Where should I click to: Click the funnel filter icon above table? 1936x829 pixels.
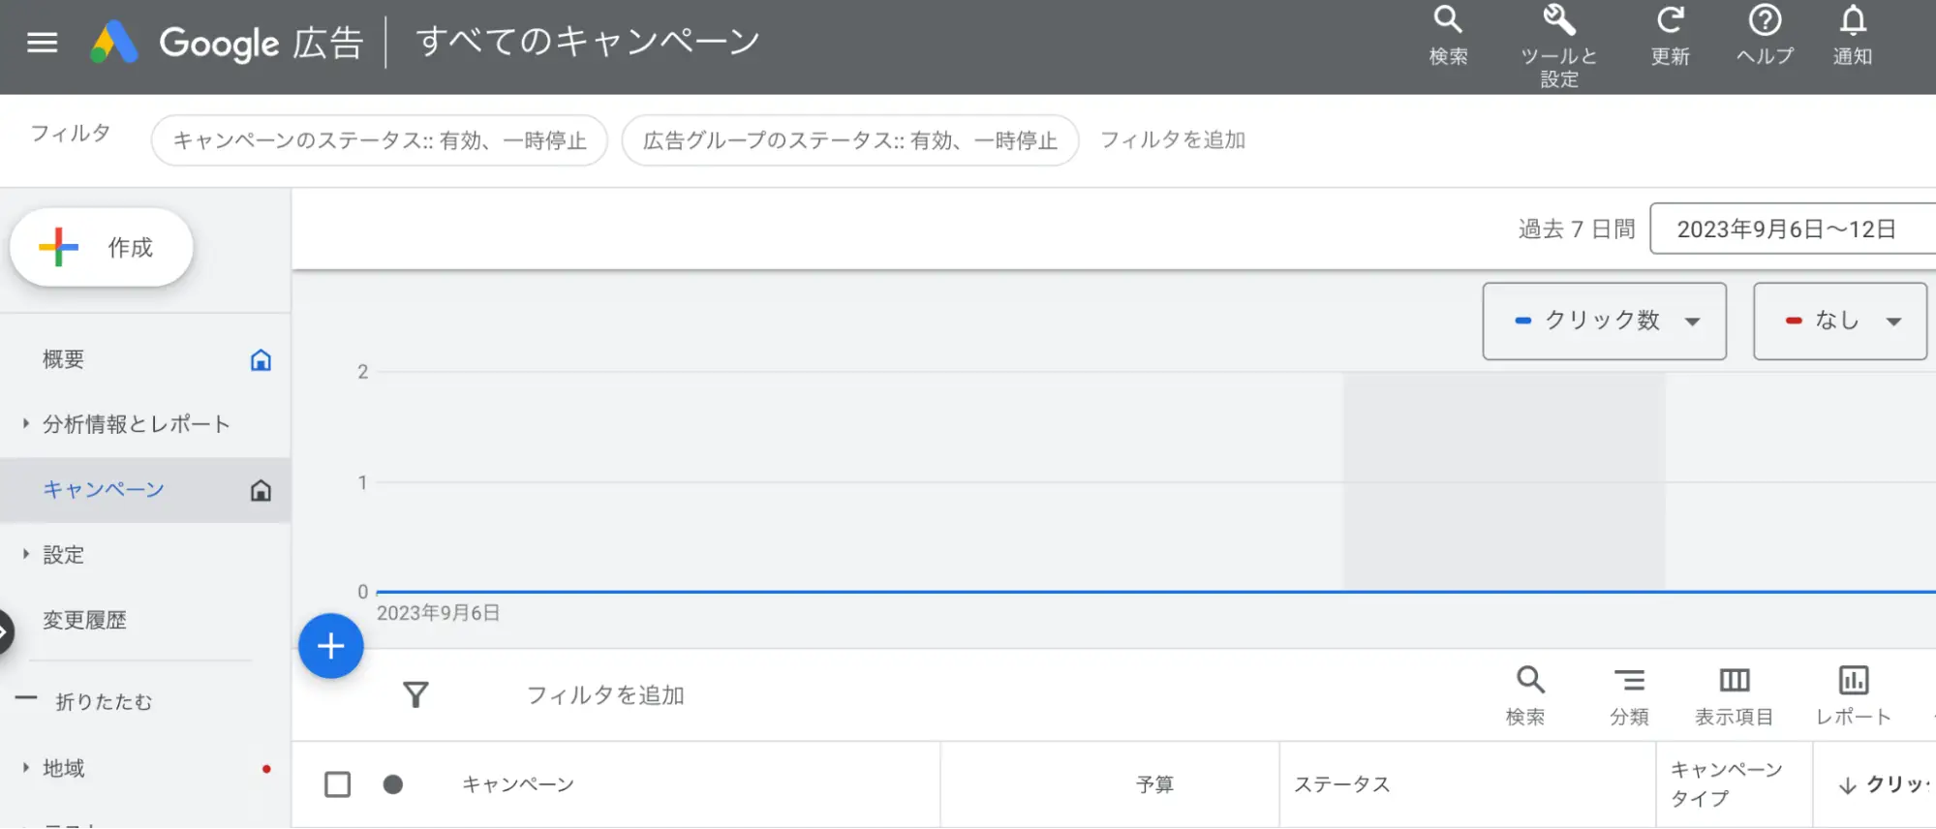415,694
